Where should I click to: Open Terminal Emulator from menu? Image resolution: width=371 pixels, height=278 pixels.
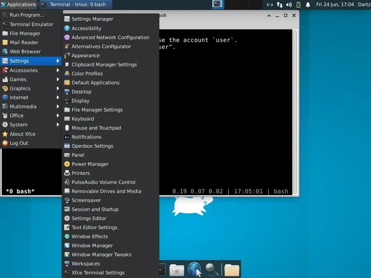(x=31, y=24)
